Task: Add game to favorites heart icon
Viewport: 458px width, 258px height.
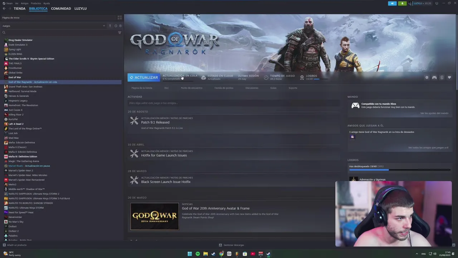Action: 449,77
